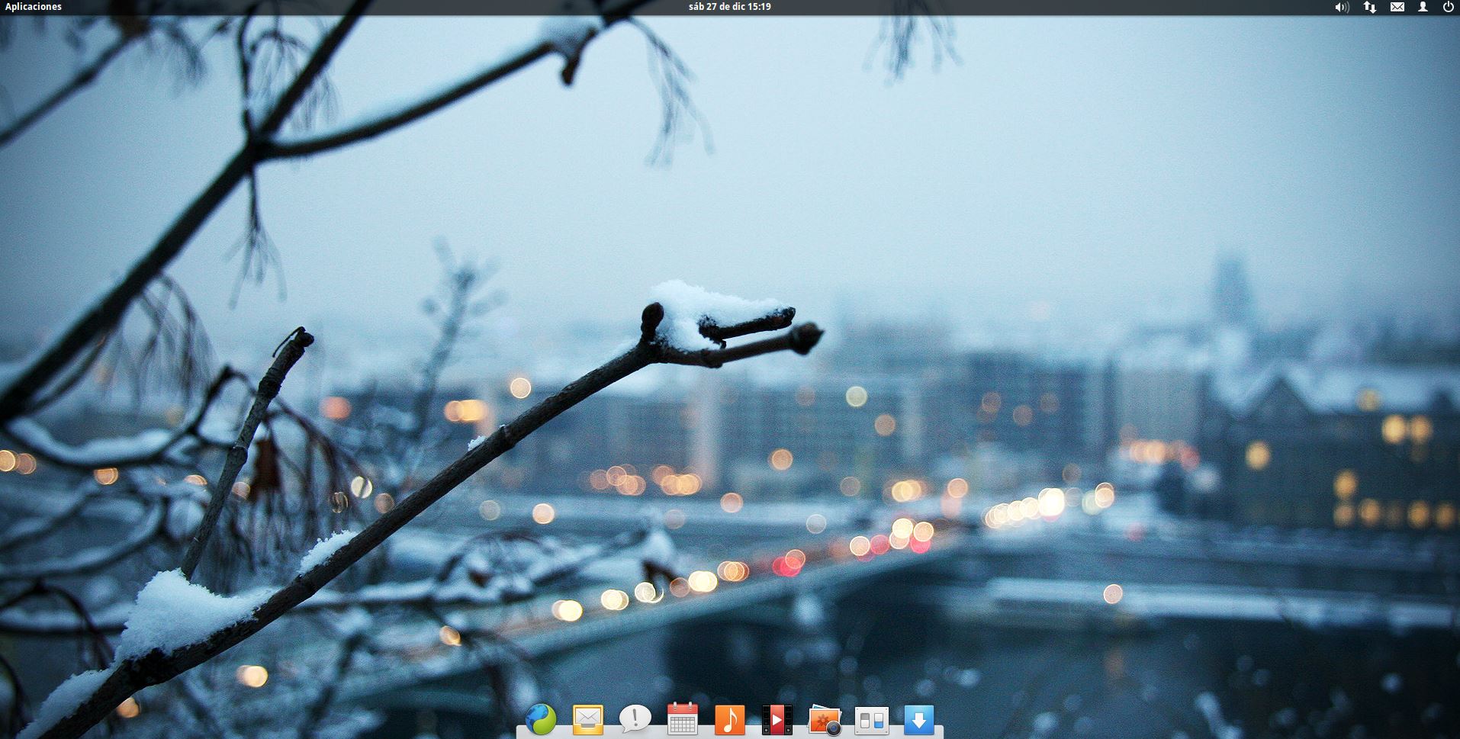The width and height of the screenshot is (1460, 739).
Task: Open the Calendar app in dock
Action: (x=682, y=718)
